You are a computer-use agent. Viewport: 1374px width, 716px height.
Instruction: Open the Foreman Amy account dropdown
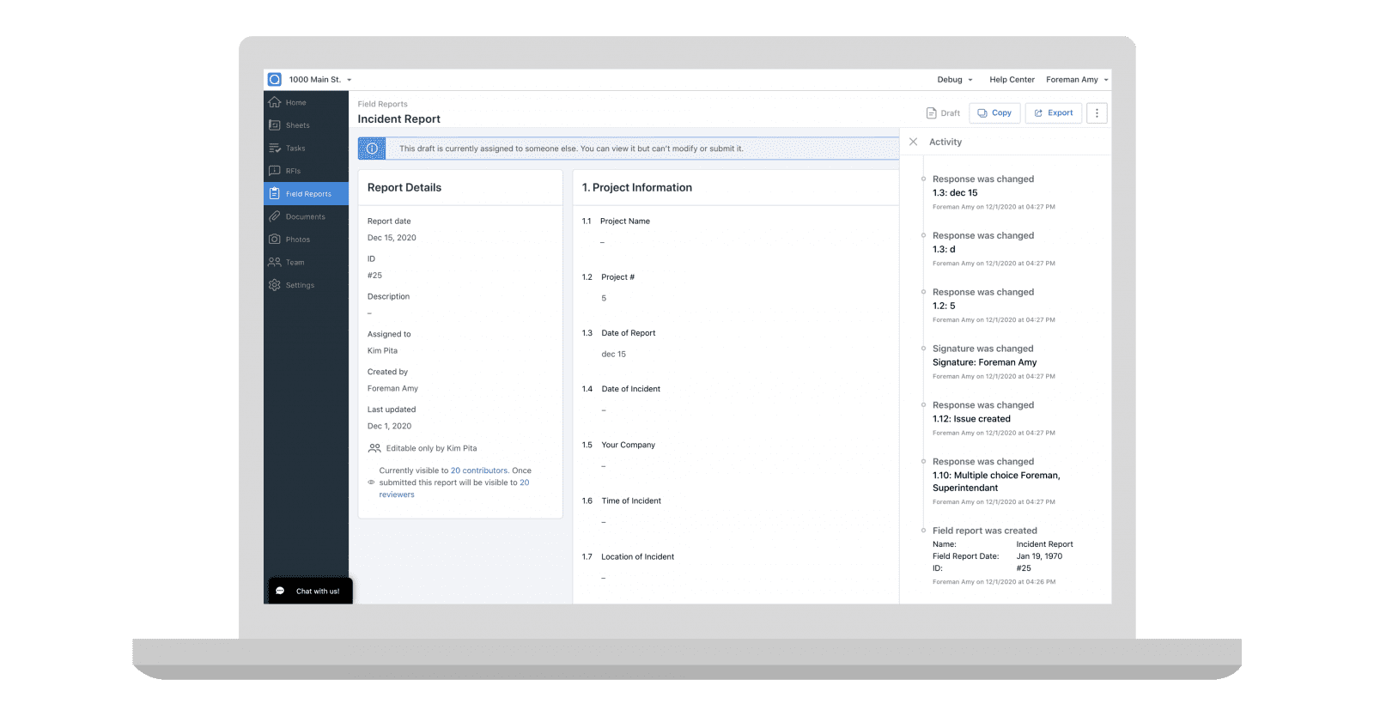coord(1077,80)
